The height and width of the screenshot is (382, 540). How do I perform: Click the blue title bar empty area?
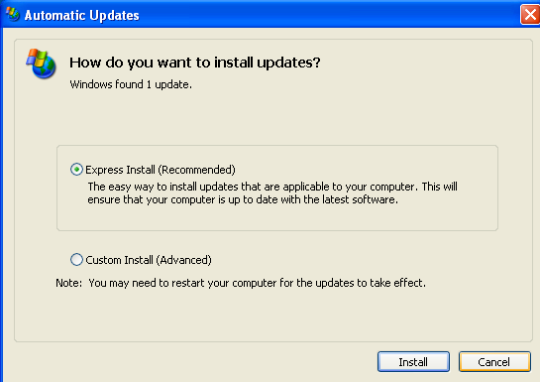(327, 15)
